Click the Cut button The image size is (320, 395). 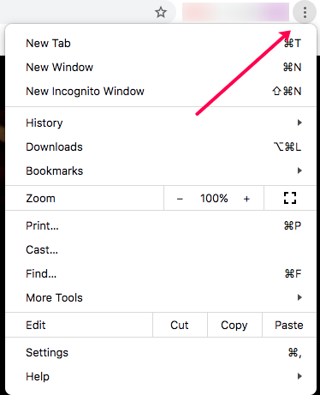click(180, 325)
